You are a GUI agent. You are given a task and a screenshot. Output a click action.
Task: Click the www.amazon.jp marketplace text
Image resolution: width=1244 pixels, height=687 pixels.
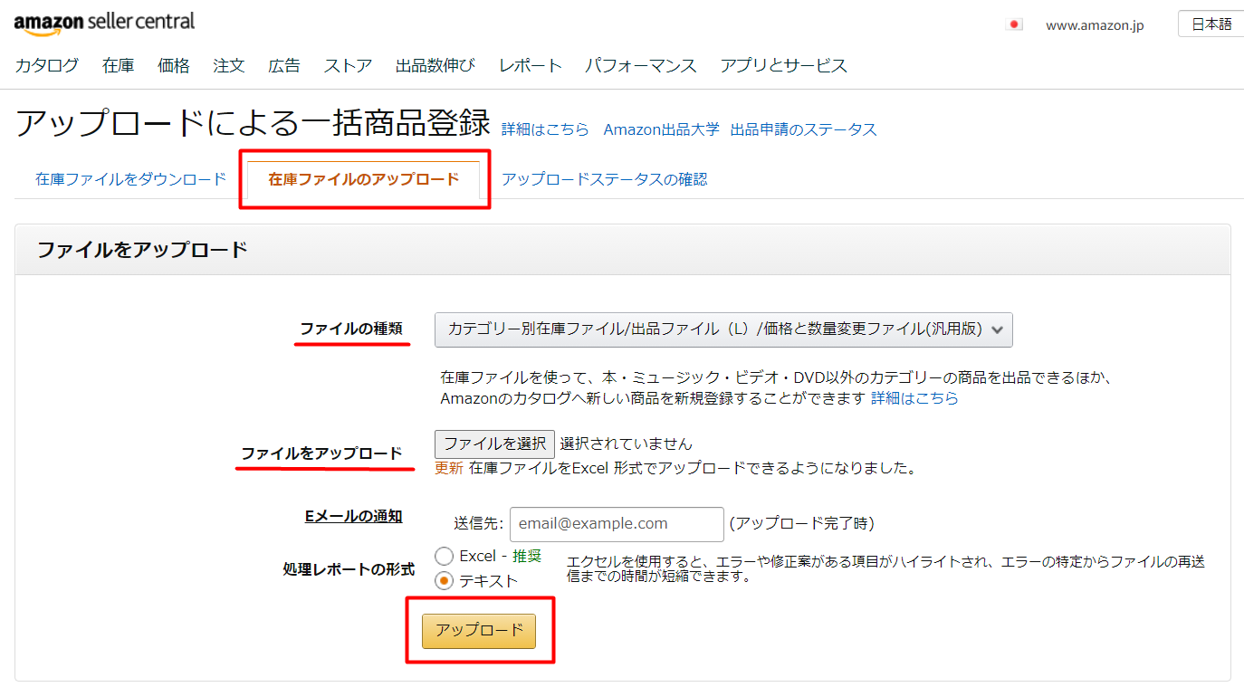coord(1095,25)
